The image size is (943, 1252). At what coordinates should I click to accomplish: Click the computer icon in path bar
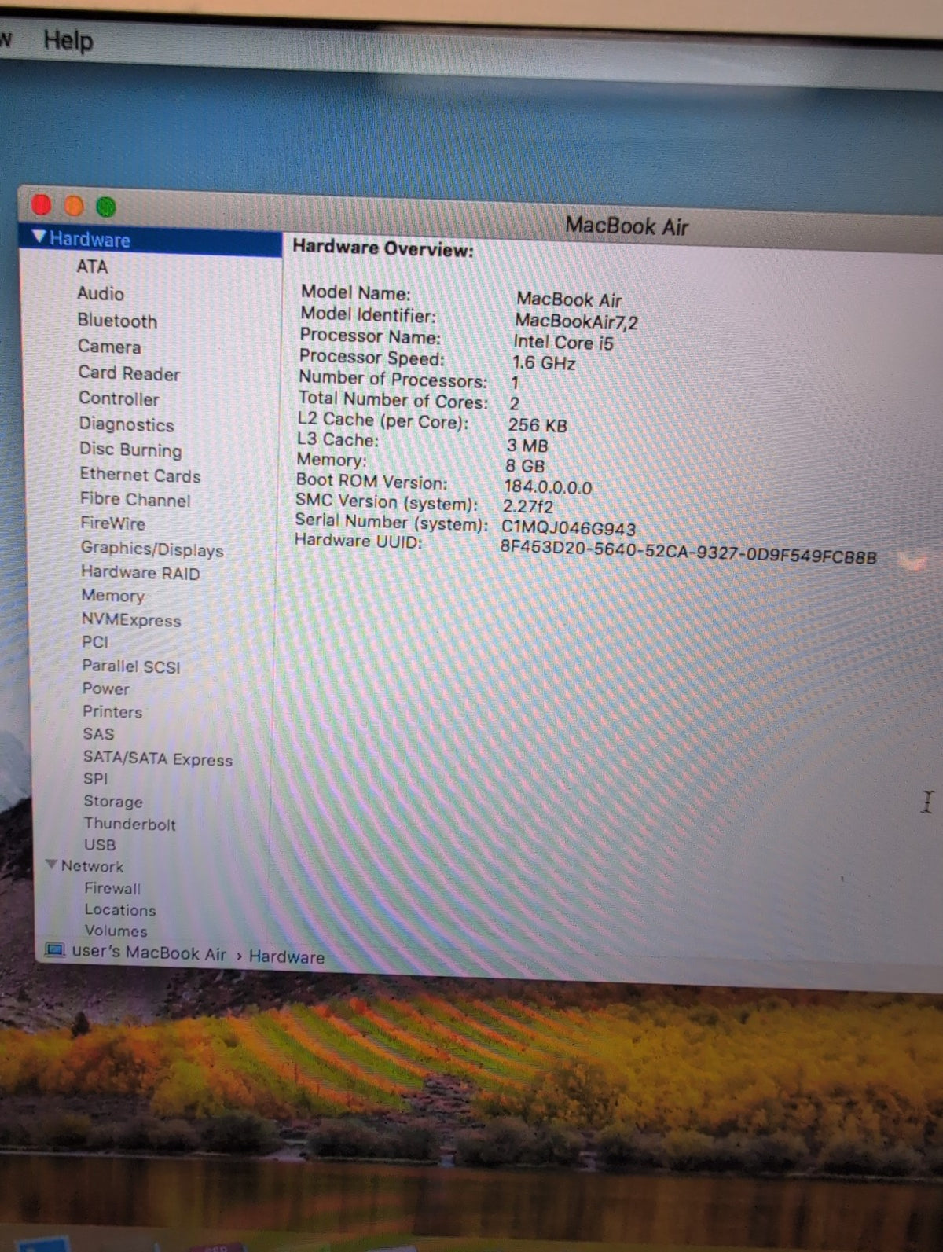point(55,950)
